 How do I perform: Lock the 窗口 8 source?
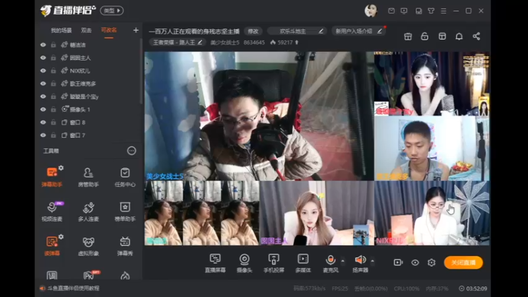tap(53, 122)
